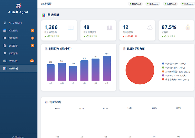Viewport: 195px width, 138px height.
Task: Click the chart icon beside 消课趋势 title
Action: [46, 49]
